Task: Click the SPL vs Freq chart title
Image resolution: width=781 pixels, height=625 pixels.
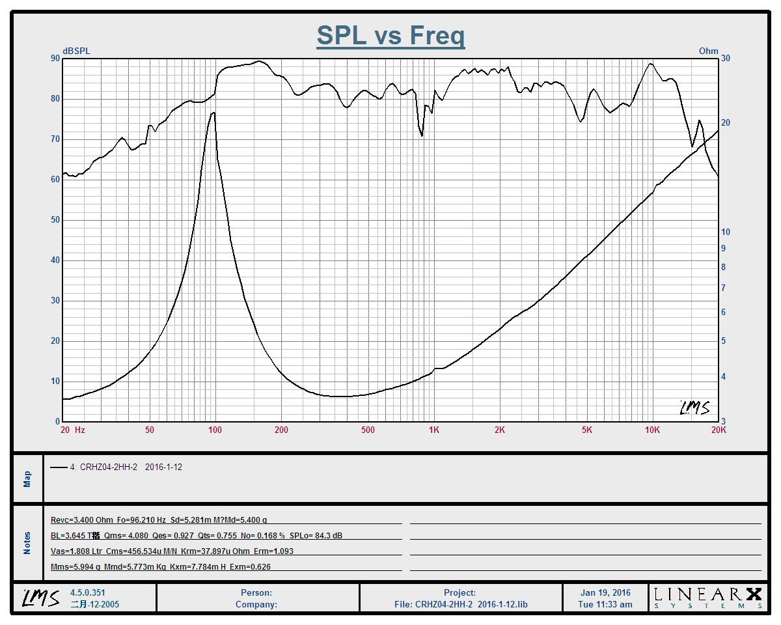Action: [390, 35]
